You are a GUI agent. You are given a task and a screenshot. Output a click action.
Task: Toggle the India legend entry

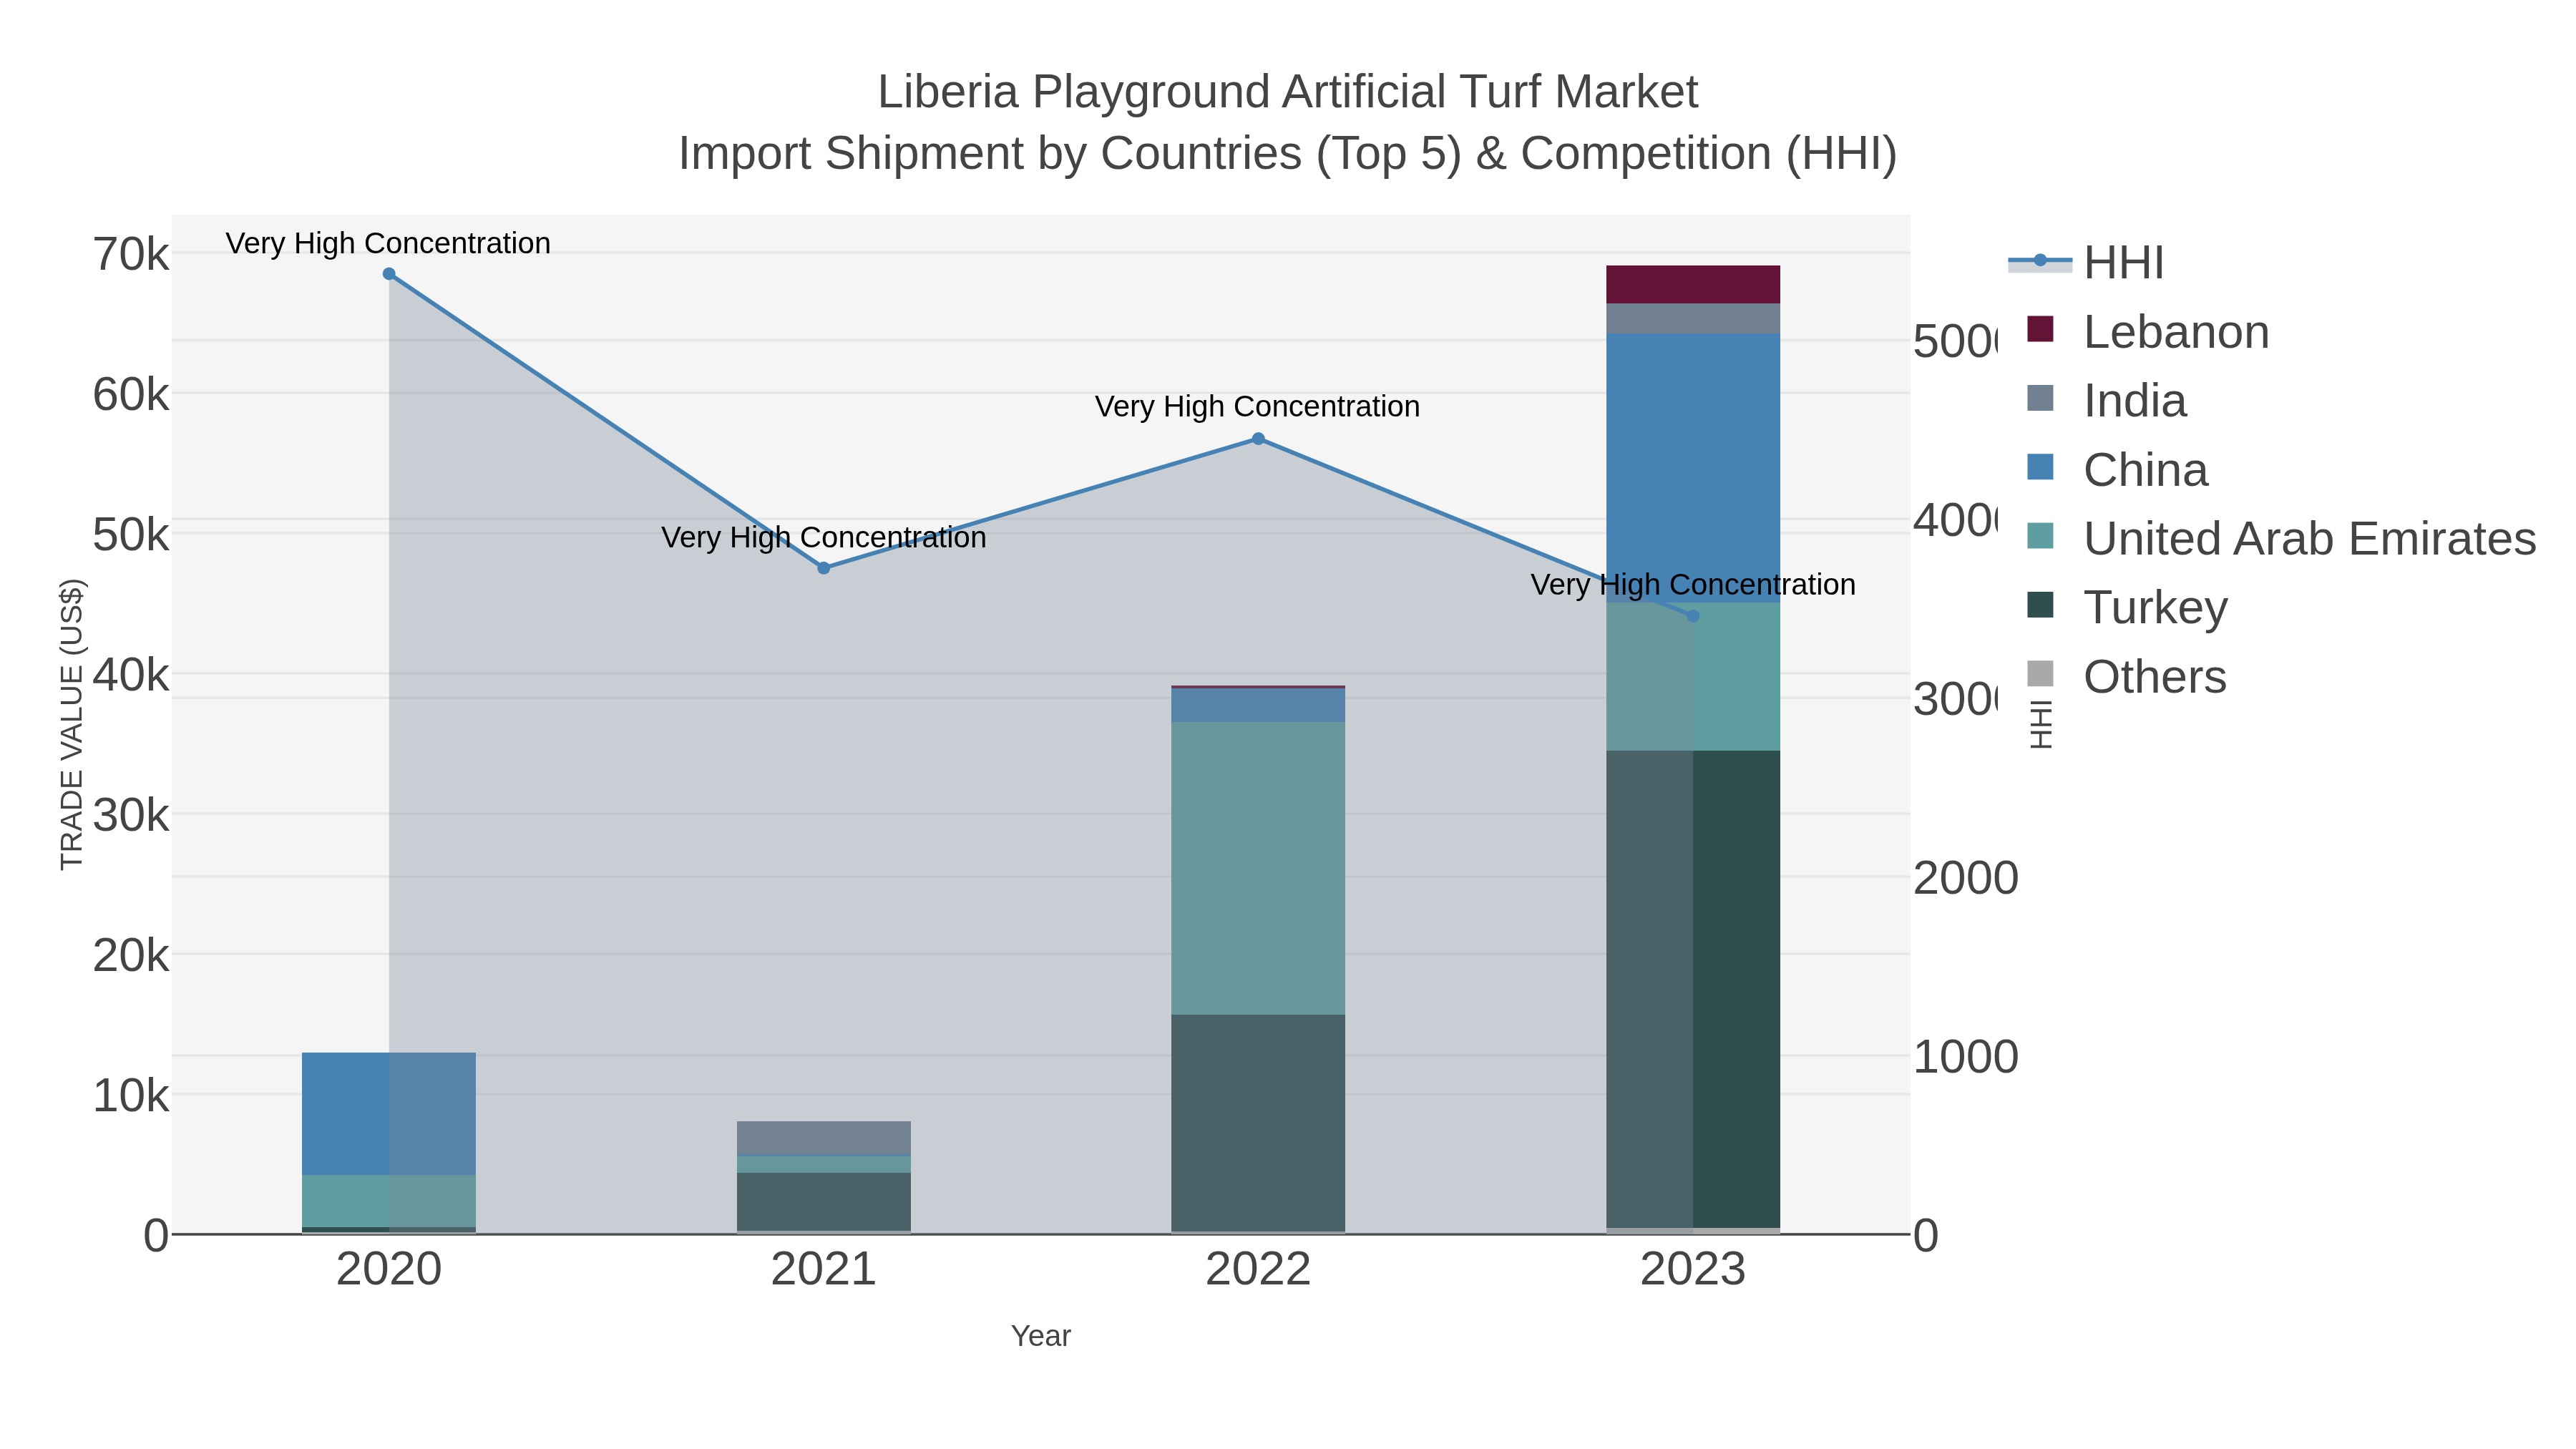point(2106,401)
